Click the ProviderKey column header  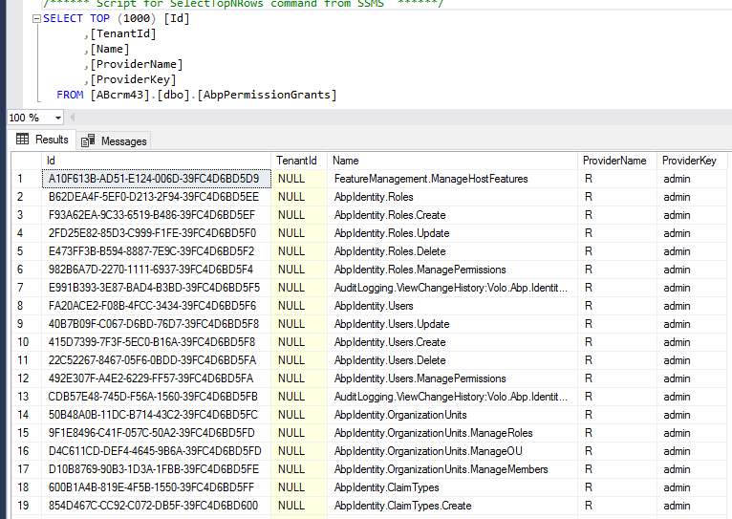[x=689, y=161]
